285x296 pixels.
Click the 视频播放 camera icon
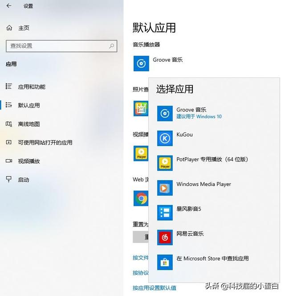[x=8, y=161]
